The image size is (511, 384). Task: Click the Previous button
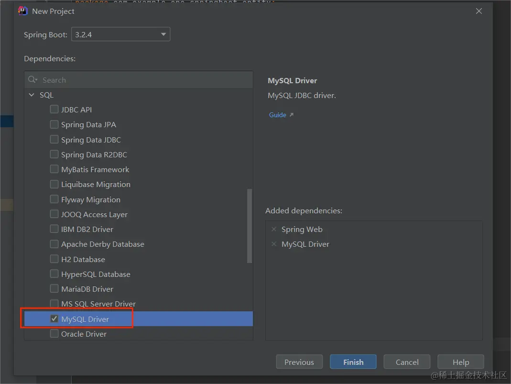(299, 362)
